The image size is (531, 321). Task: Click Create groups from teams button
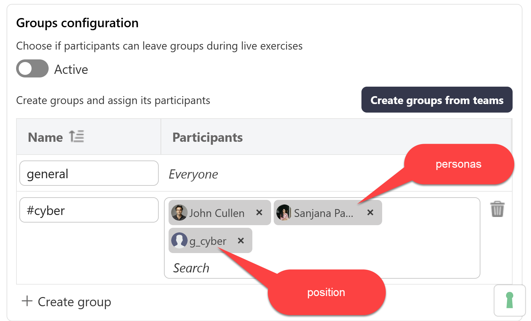coord(436,100)
